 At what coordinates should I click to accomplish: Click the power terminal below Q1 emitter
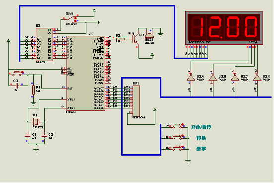[x=152, y=55]
